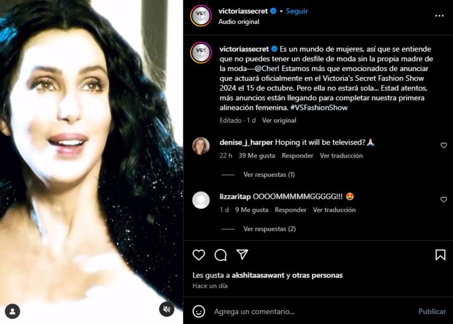Save the post with the bookmark icon
Screen dimensions: 453x324
[440, 255]
